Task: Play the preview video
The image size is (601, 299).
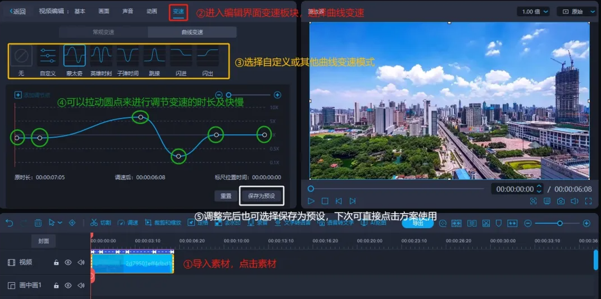Action: click(x=311, y=201)
